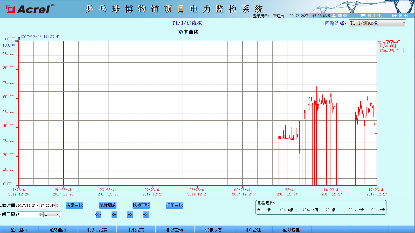Step forward one interval with -> arrow

[130, 215]
